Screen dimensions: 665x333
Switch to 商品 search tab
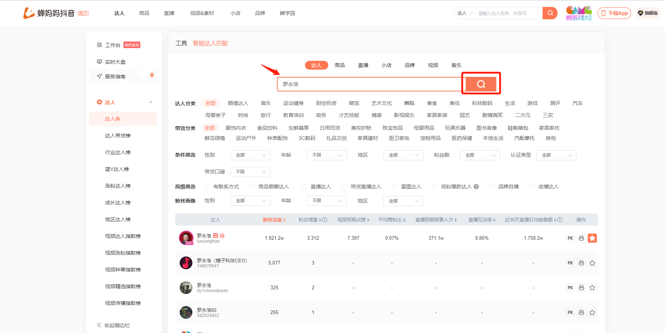(340, 65)
